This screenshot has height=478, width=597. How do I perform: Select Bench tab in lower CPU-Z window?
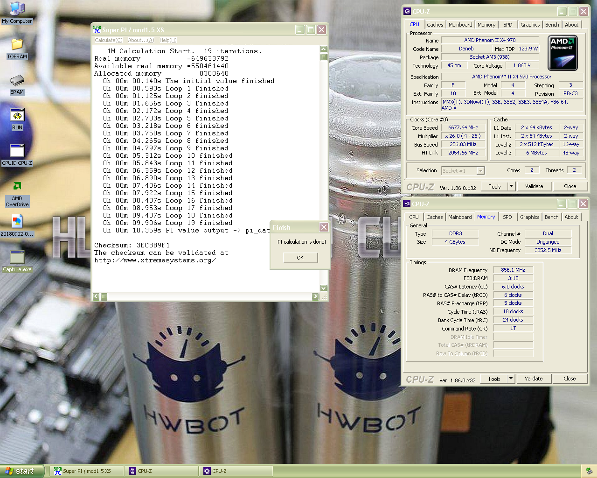552,217
